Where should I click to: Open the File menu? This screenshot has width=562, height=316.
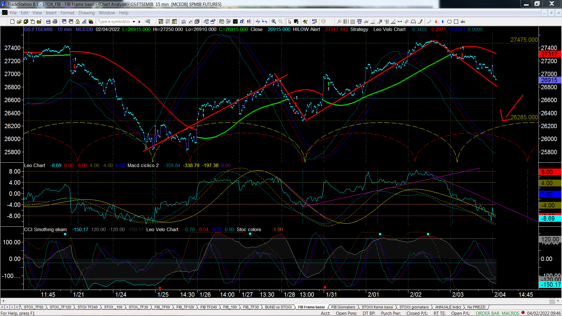click(x=13, y=13)
